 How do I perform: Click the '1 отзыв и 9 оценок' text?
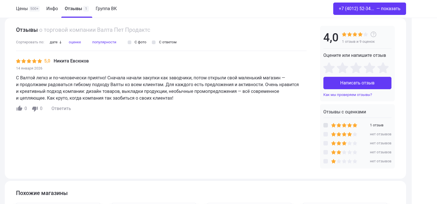(358, 42)
